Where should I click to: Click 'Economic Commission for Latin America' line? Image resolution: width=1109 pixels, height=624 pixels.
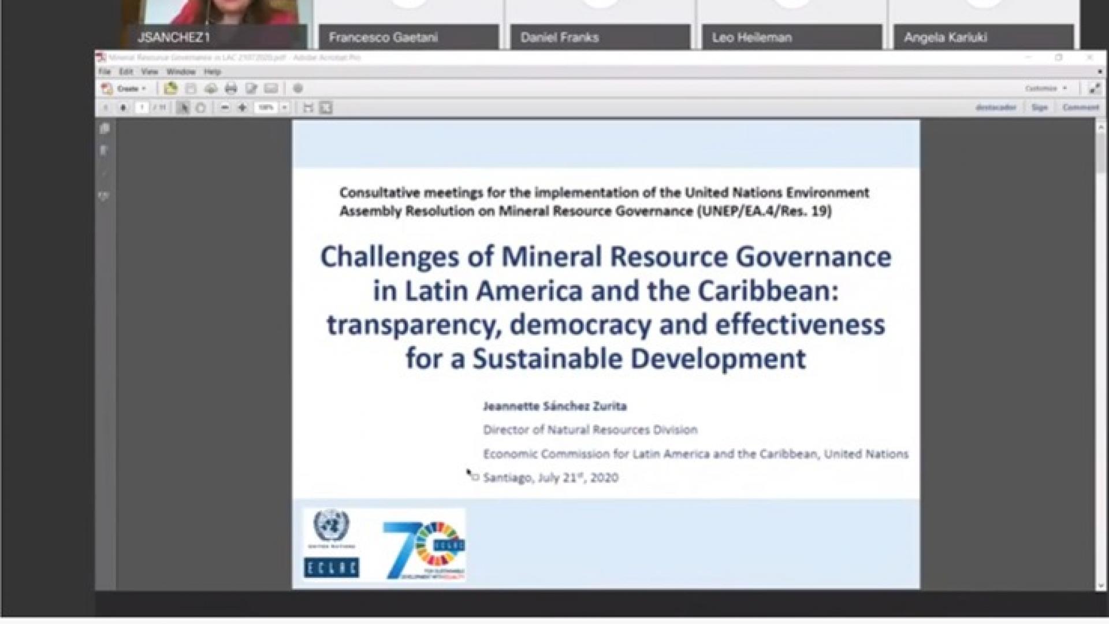pos(695,454)
